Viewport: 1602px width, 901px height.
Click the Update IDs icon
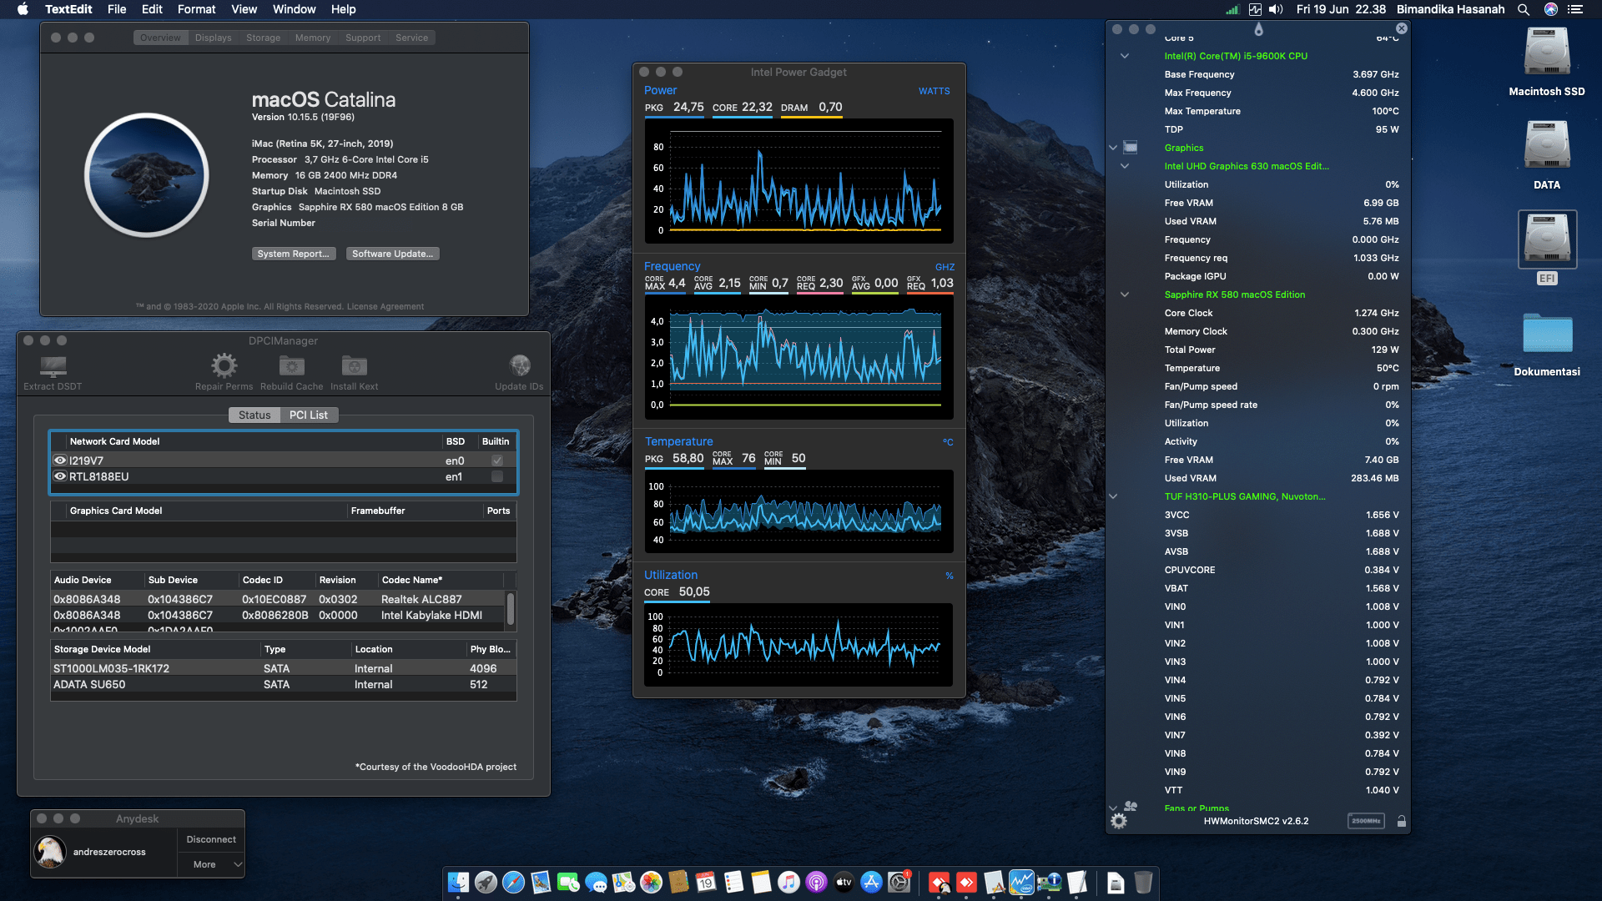point(519,365)
